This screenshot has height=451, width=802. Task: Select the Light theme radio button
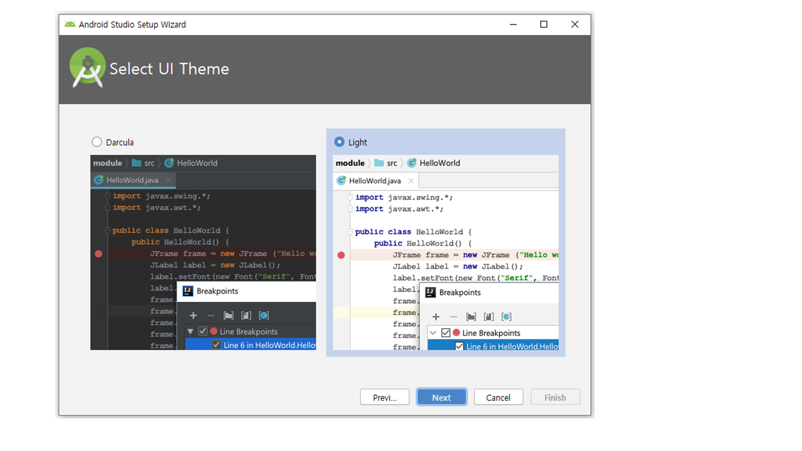click(x=339, y=142)
